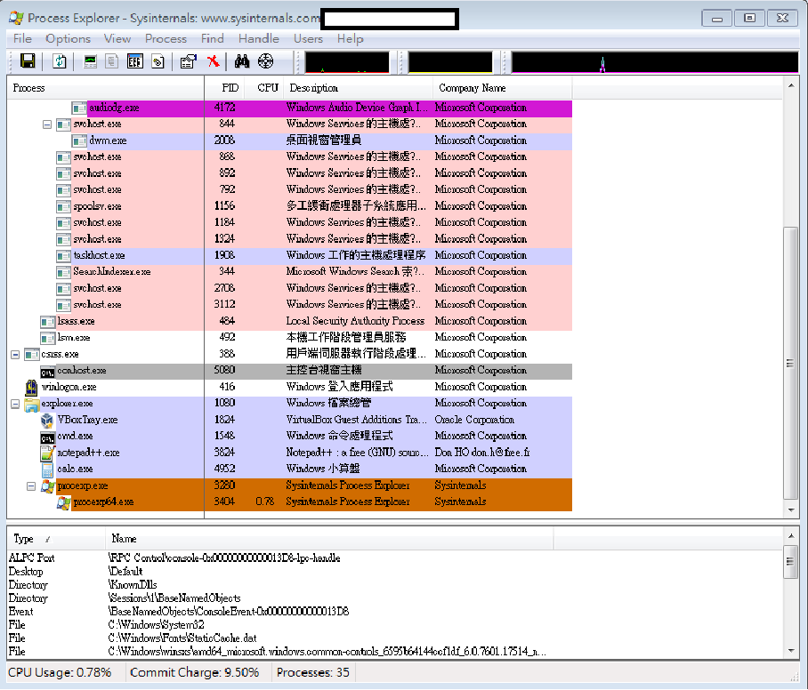Click the Save toolbar icon
This screenshot has height=690, width=808.
pyautogui.click(x=28, y=61)
